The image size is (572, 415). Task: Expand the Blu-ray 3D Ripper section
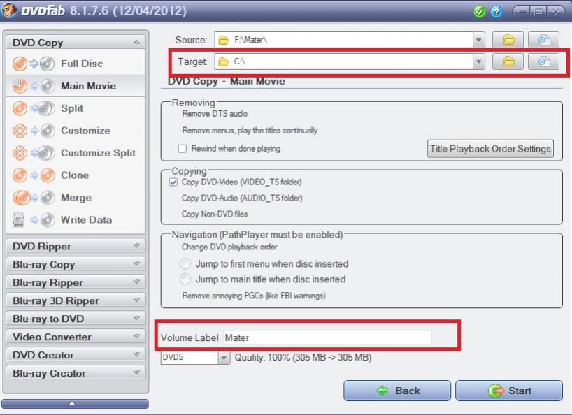pos(136,300)
